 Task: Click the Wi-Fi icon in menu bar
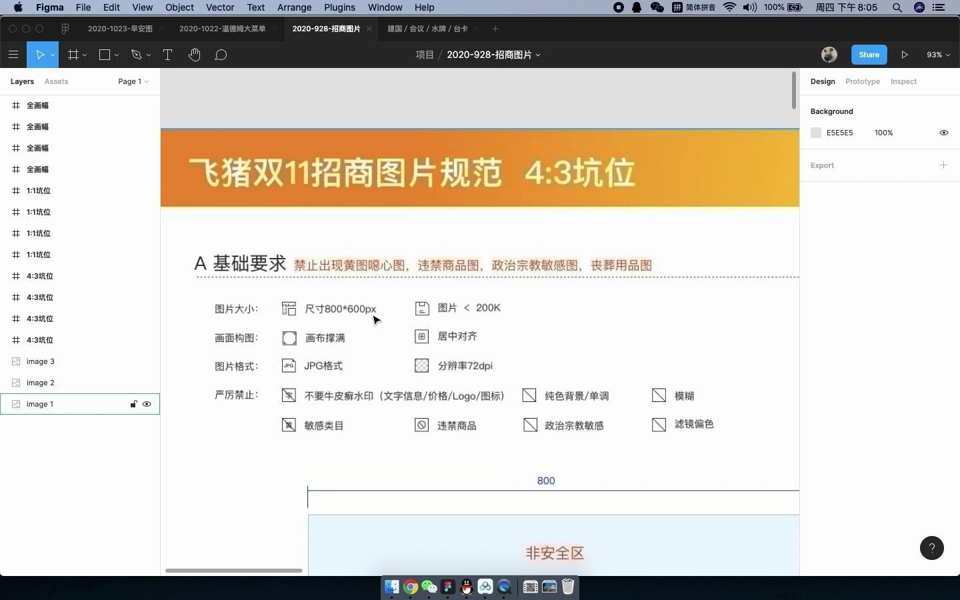(x=729, y=7)
